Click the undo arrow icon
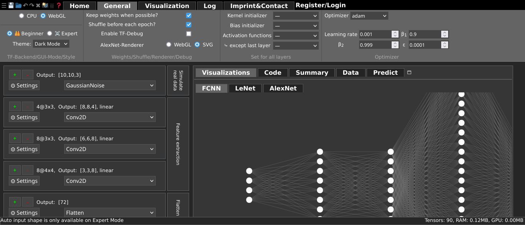The image size is (525, 225). 25,5
